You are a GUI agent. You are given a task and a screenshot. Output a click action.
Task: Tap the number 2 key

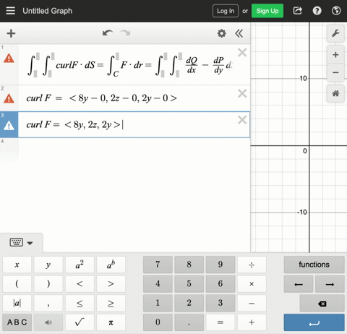(x=189, y=303)
